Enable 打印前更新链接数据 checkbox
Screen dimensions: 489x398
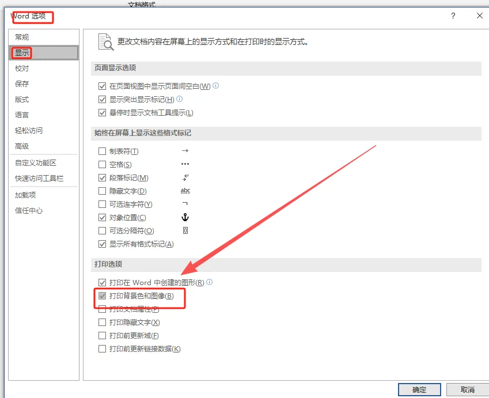[102, 348]
